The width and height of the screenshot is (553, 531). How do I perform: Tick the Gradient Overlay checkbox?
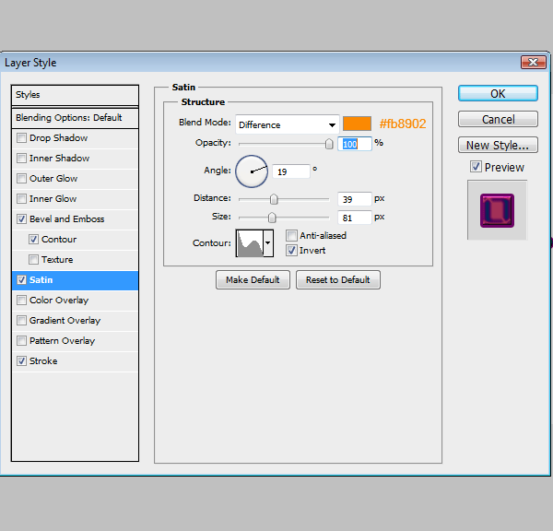[21, 321]
